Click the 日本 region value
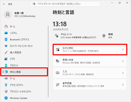The width and height of the screenshot is (131, 102). tap(110, 37)
